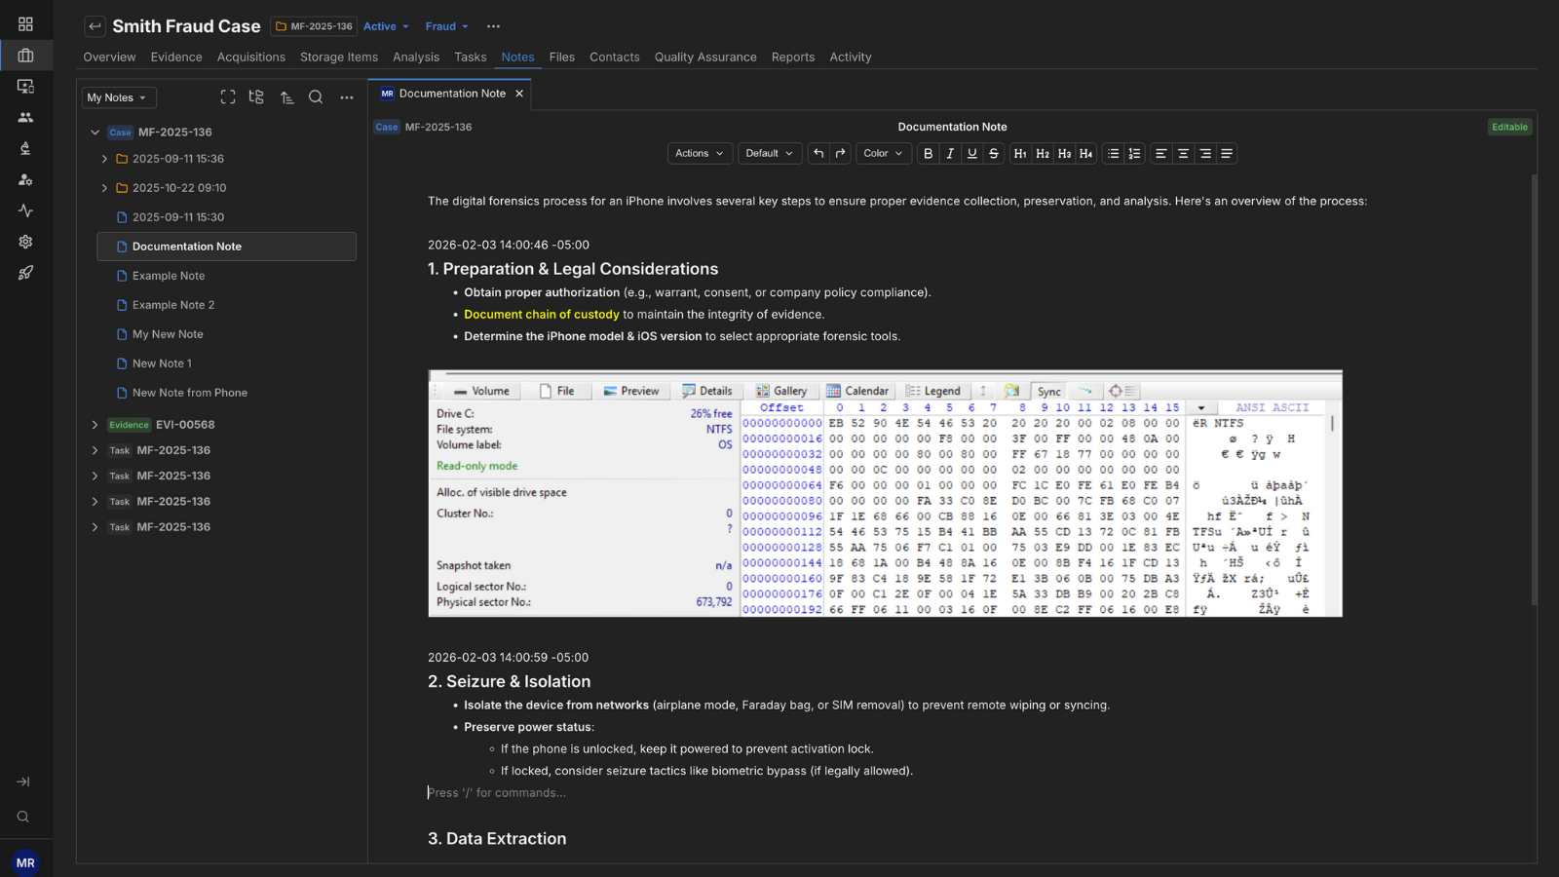Redo the edit in the note editor
The height and width of the screenshot is (877, 1559).
(840, 153)
